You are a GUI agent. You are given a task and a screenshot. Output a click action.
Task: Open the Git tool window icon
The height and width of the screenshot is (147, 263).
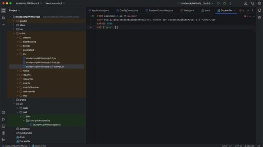[3, 140]
